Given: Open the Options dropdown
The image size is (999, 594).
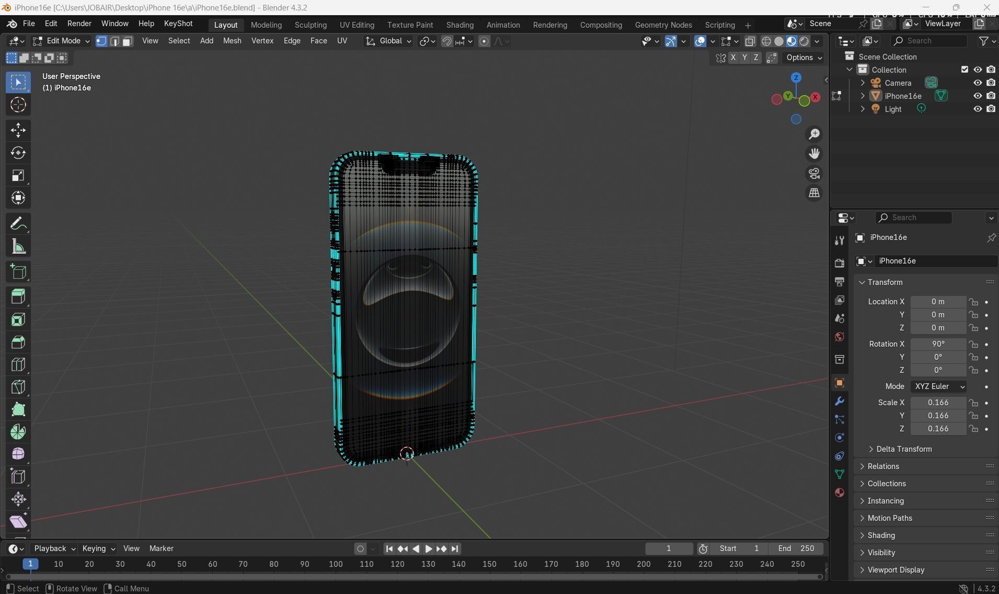Looking at the screenshot, I should coord(803,58).
